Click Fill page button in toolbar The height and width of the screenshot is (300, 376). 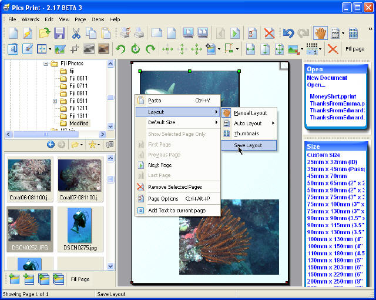click(355, 49)
